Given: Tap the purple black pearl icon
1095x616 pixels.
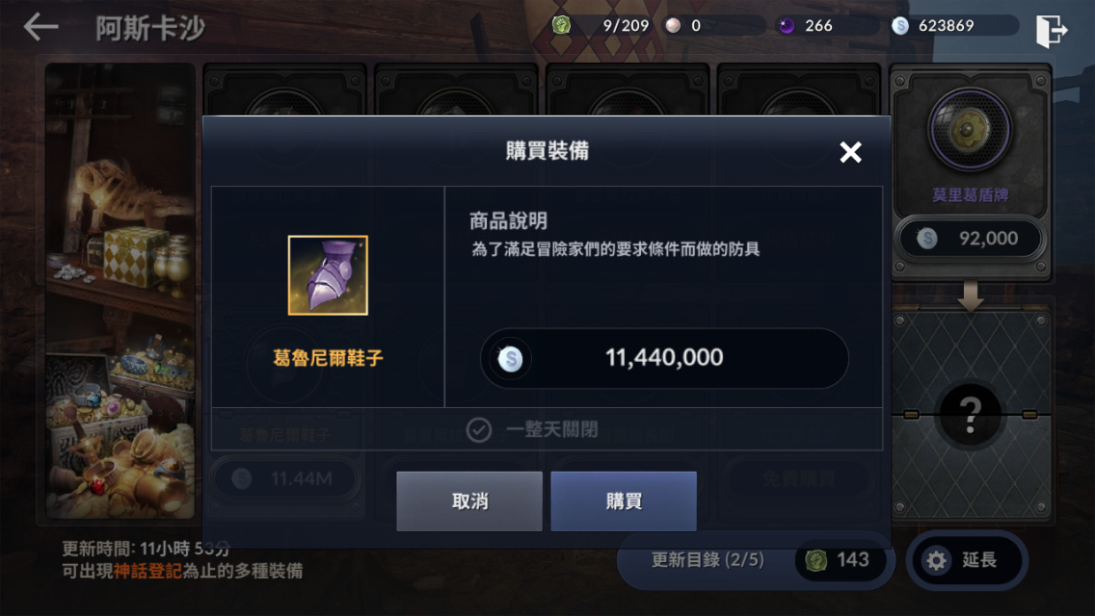Looking at the screenshot, I should 787,26.
